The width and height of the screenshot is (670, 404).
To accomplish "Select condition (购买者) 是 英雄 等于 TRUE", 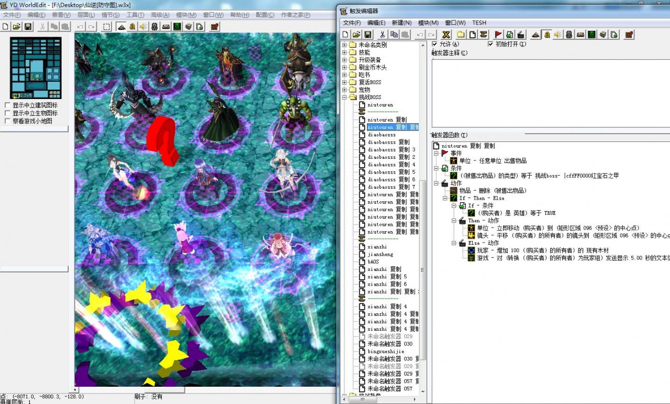I will [517, 213].
